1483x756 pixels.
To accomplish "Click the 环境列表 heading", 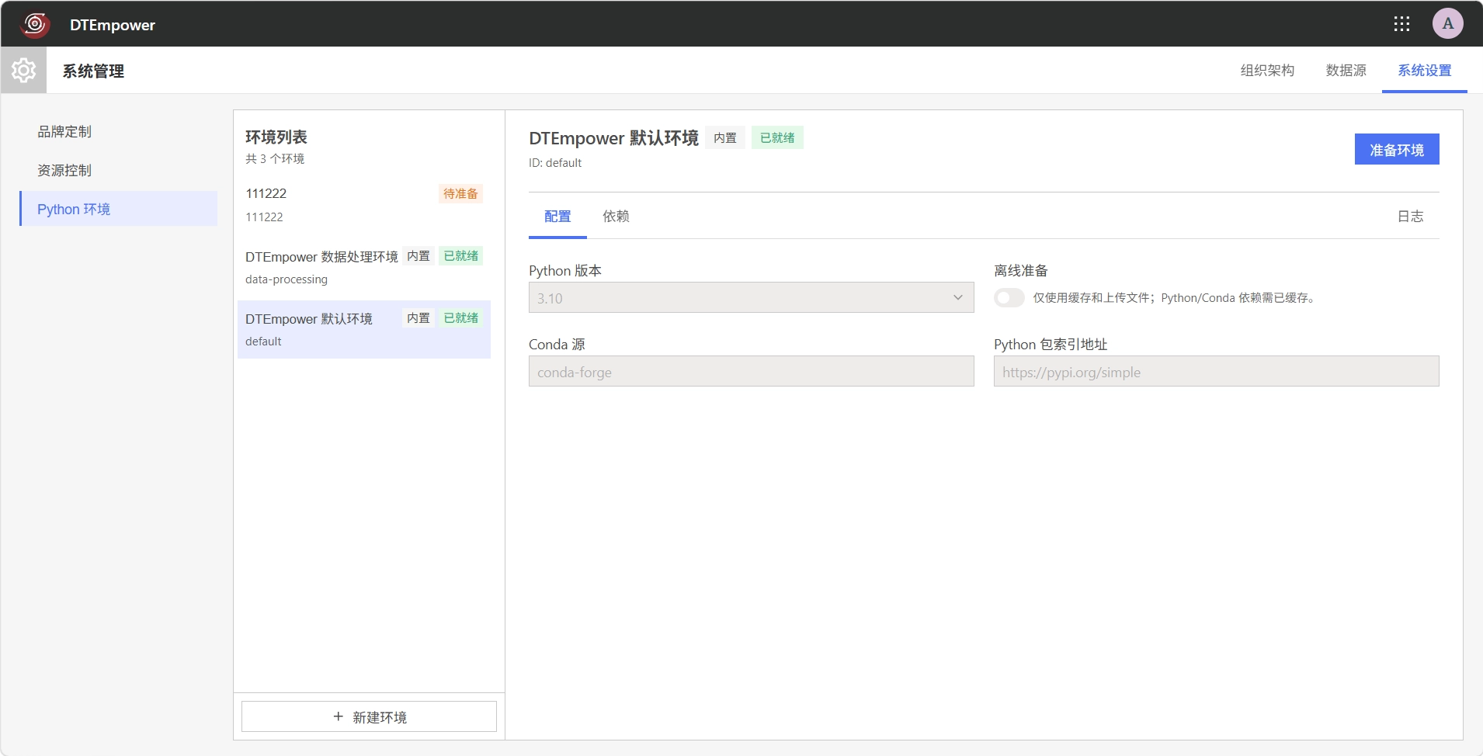I will 276,137.
